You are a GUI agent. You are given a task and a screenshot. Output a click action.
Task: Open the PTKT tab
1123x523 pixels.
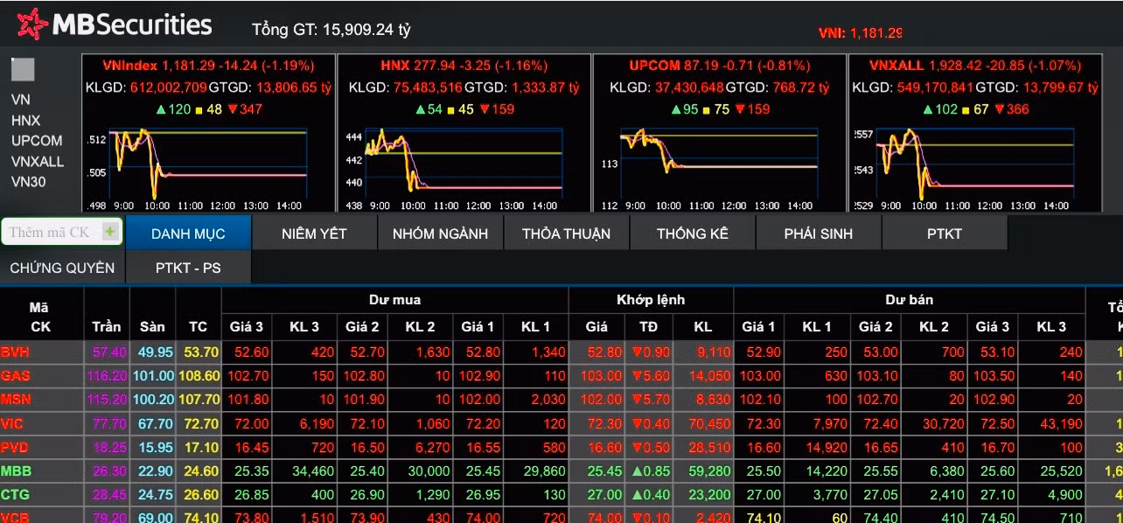945,234
